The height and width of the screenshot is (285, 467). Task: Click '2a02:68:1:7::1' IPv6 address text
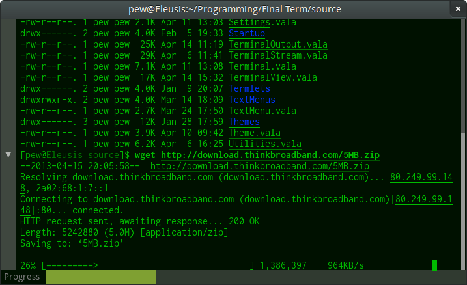click(72, 188)
